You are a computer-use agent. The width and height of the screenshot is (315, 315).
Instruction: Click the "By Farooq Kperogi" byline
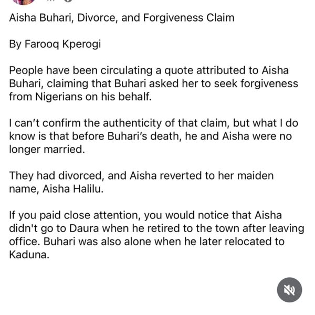(55, 44)
